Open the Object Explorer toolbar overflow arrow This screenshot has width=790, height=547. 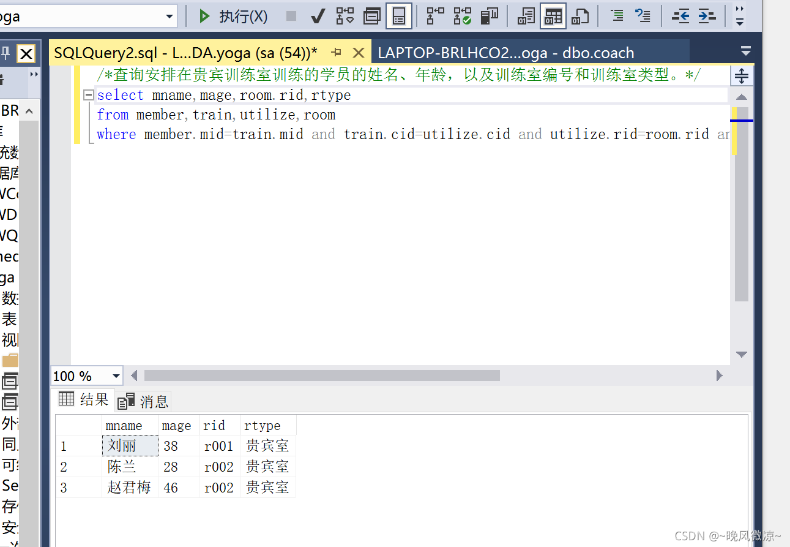point(34,75)
